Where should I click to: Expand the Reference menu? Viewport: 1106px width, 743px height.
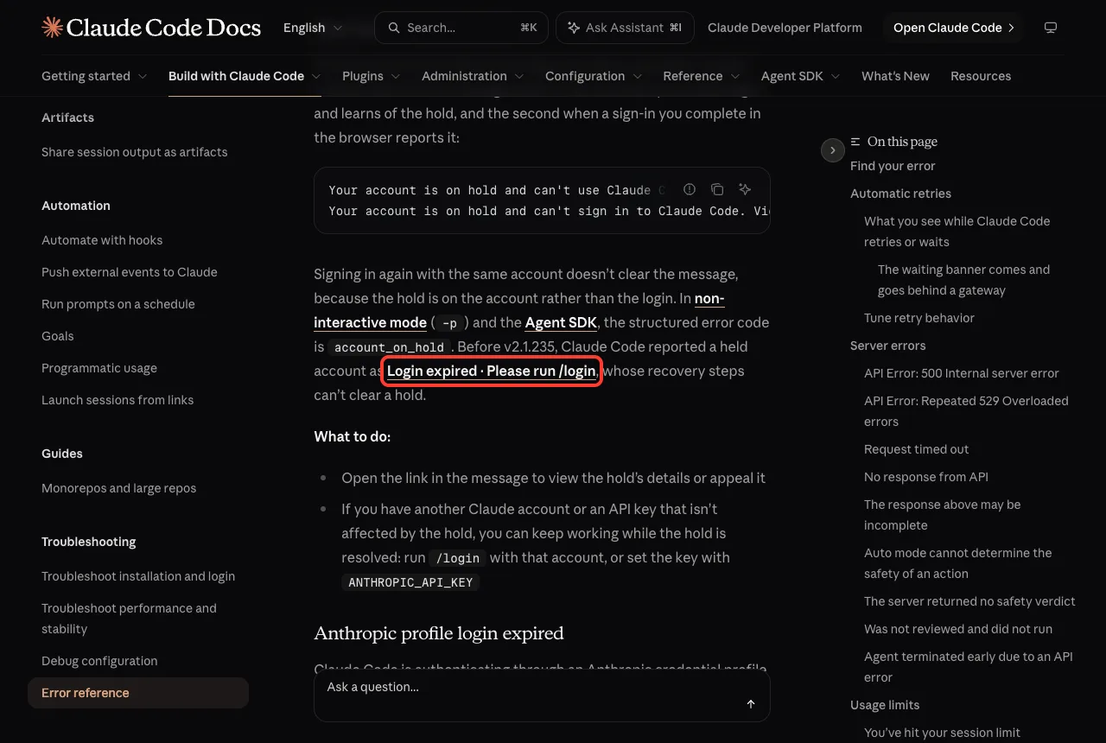coord(702,76)
